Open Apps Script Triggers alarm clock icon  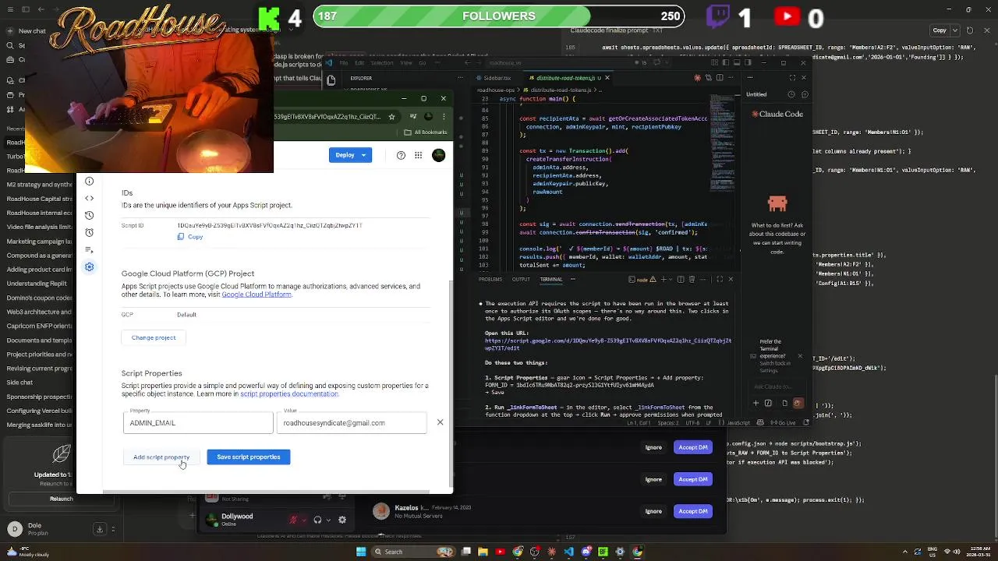[x=90, y=232]
